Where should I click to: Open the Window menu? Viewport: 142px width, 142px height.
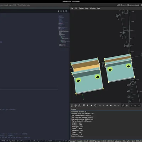pos(93,8)
